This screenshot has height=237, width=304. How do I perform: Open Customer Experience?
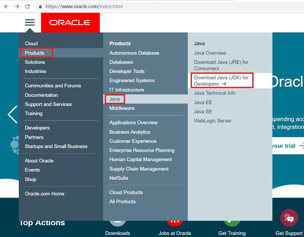click(133, 141)
